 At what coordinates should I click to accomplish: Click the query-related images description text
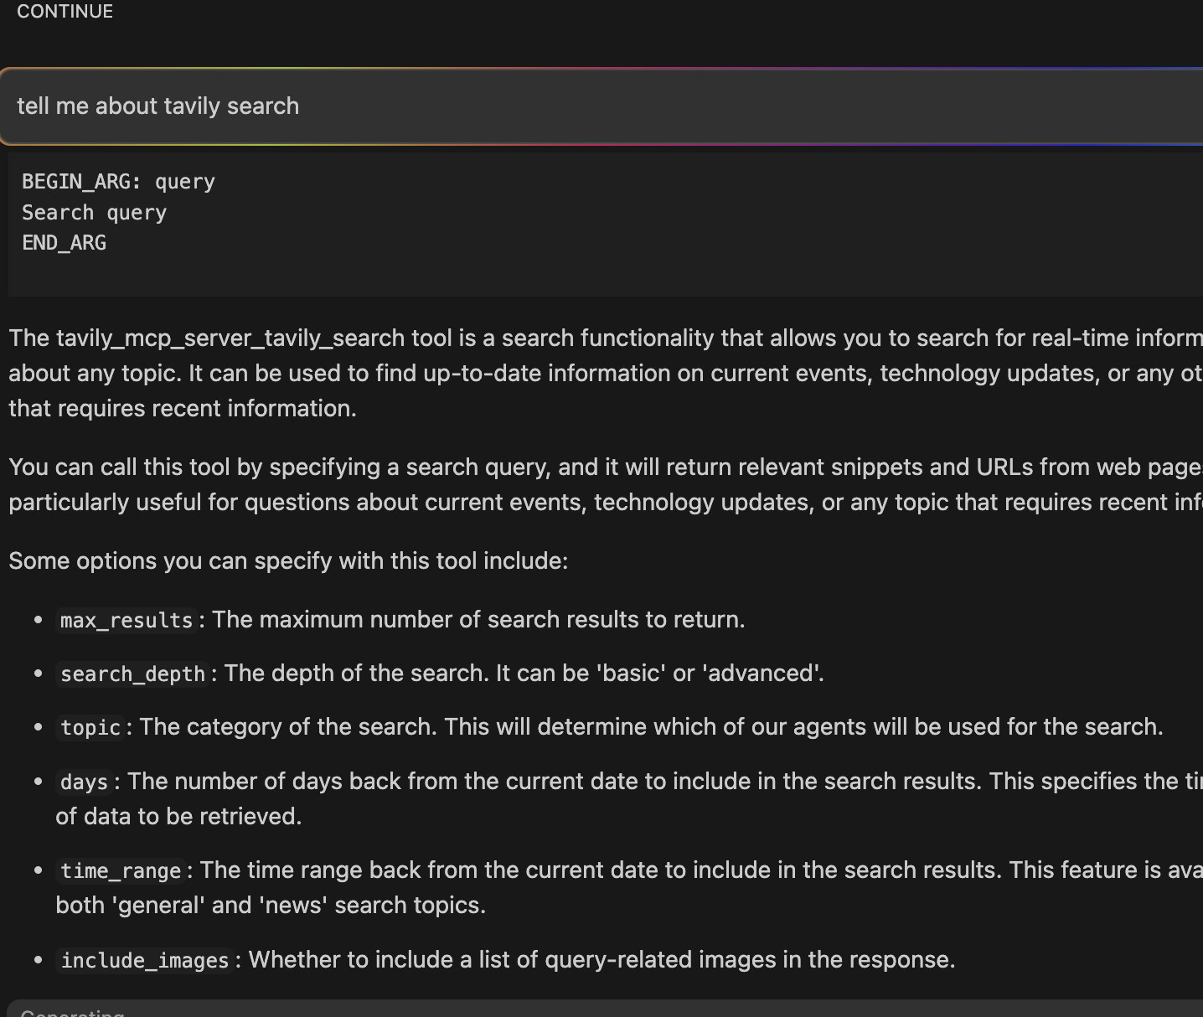[x=601, y=960]
